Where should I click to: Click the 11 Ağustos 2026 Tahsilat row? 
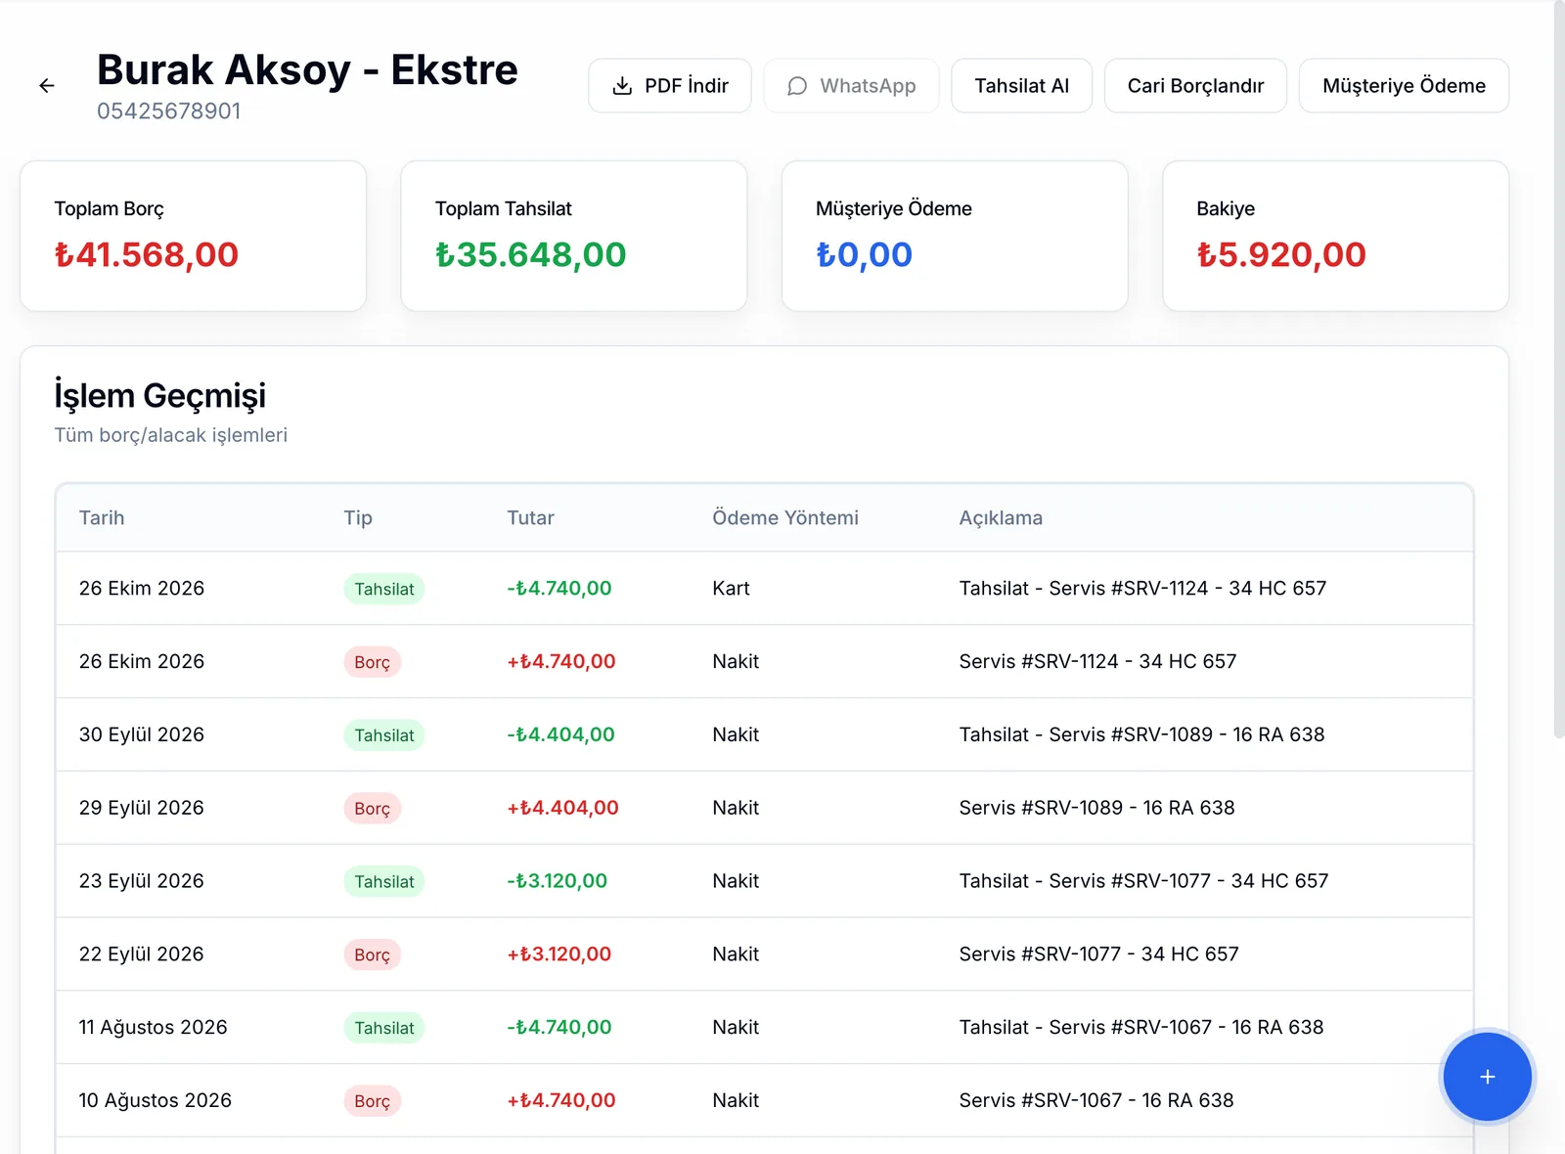[x=764, y=1027]
